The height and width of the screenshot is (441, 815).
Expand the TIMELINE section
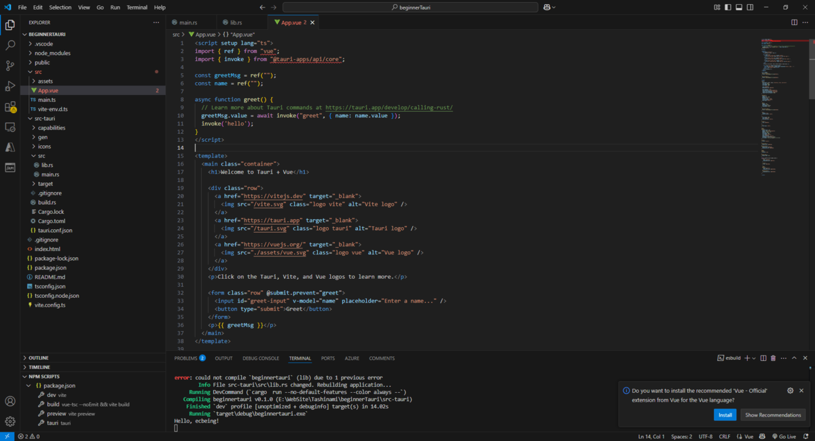pyautogui.click(x=39, y=367)
